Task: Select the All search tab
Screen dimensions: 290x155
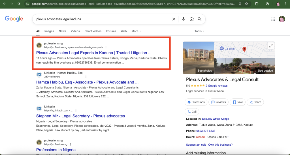Action: pyautogui.click(x=38, y=31)
